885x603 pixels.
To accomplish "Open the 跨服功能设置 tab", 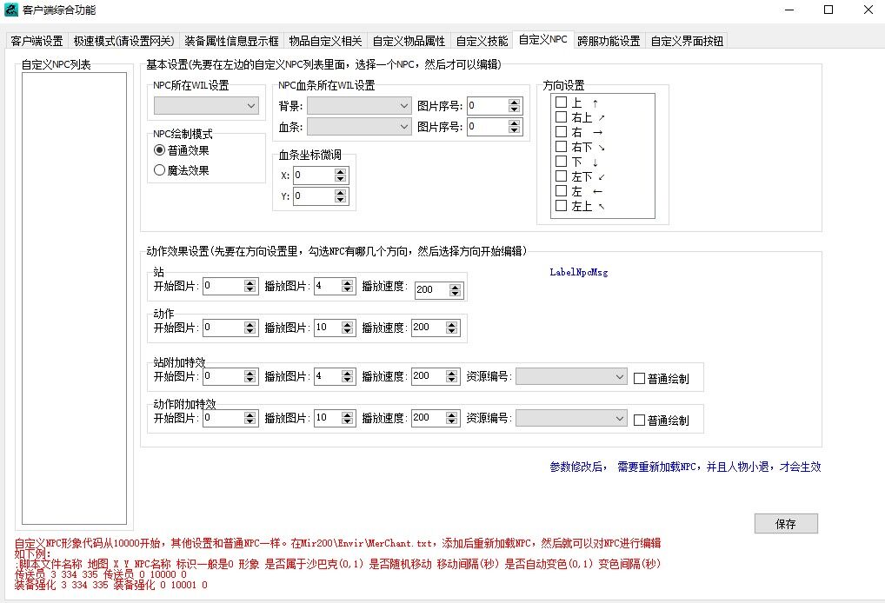I will pos(609,41).
